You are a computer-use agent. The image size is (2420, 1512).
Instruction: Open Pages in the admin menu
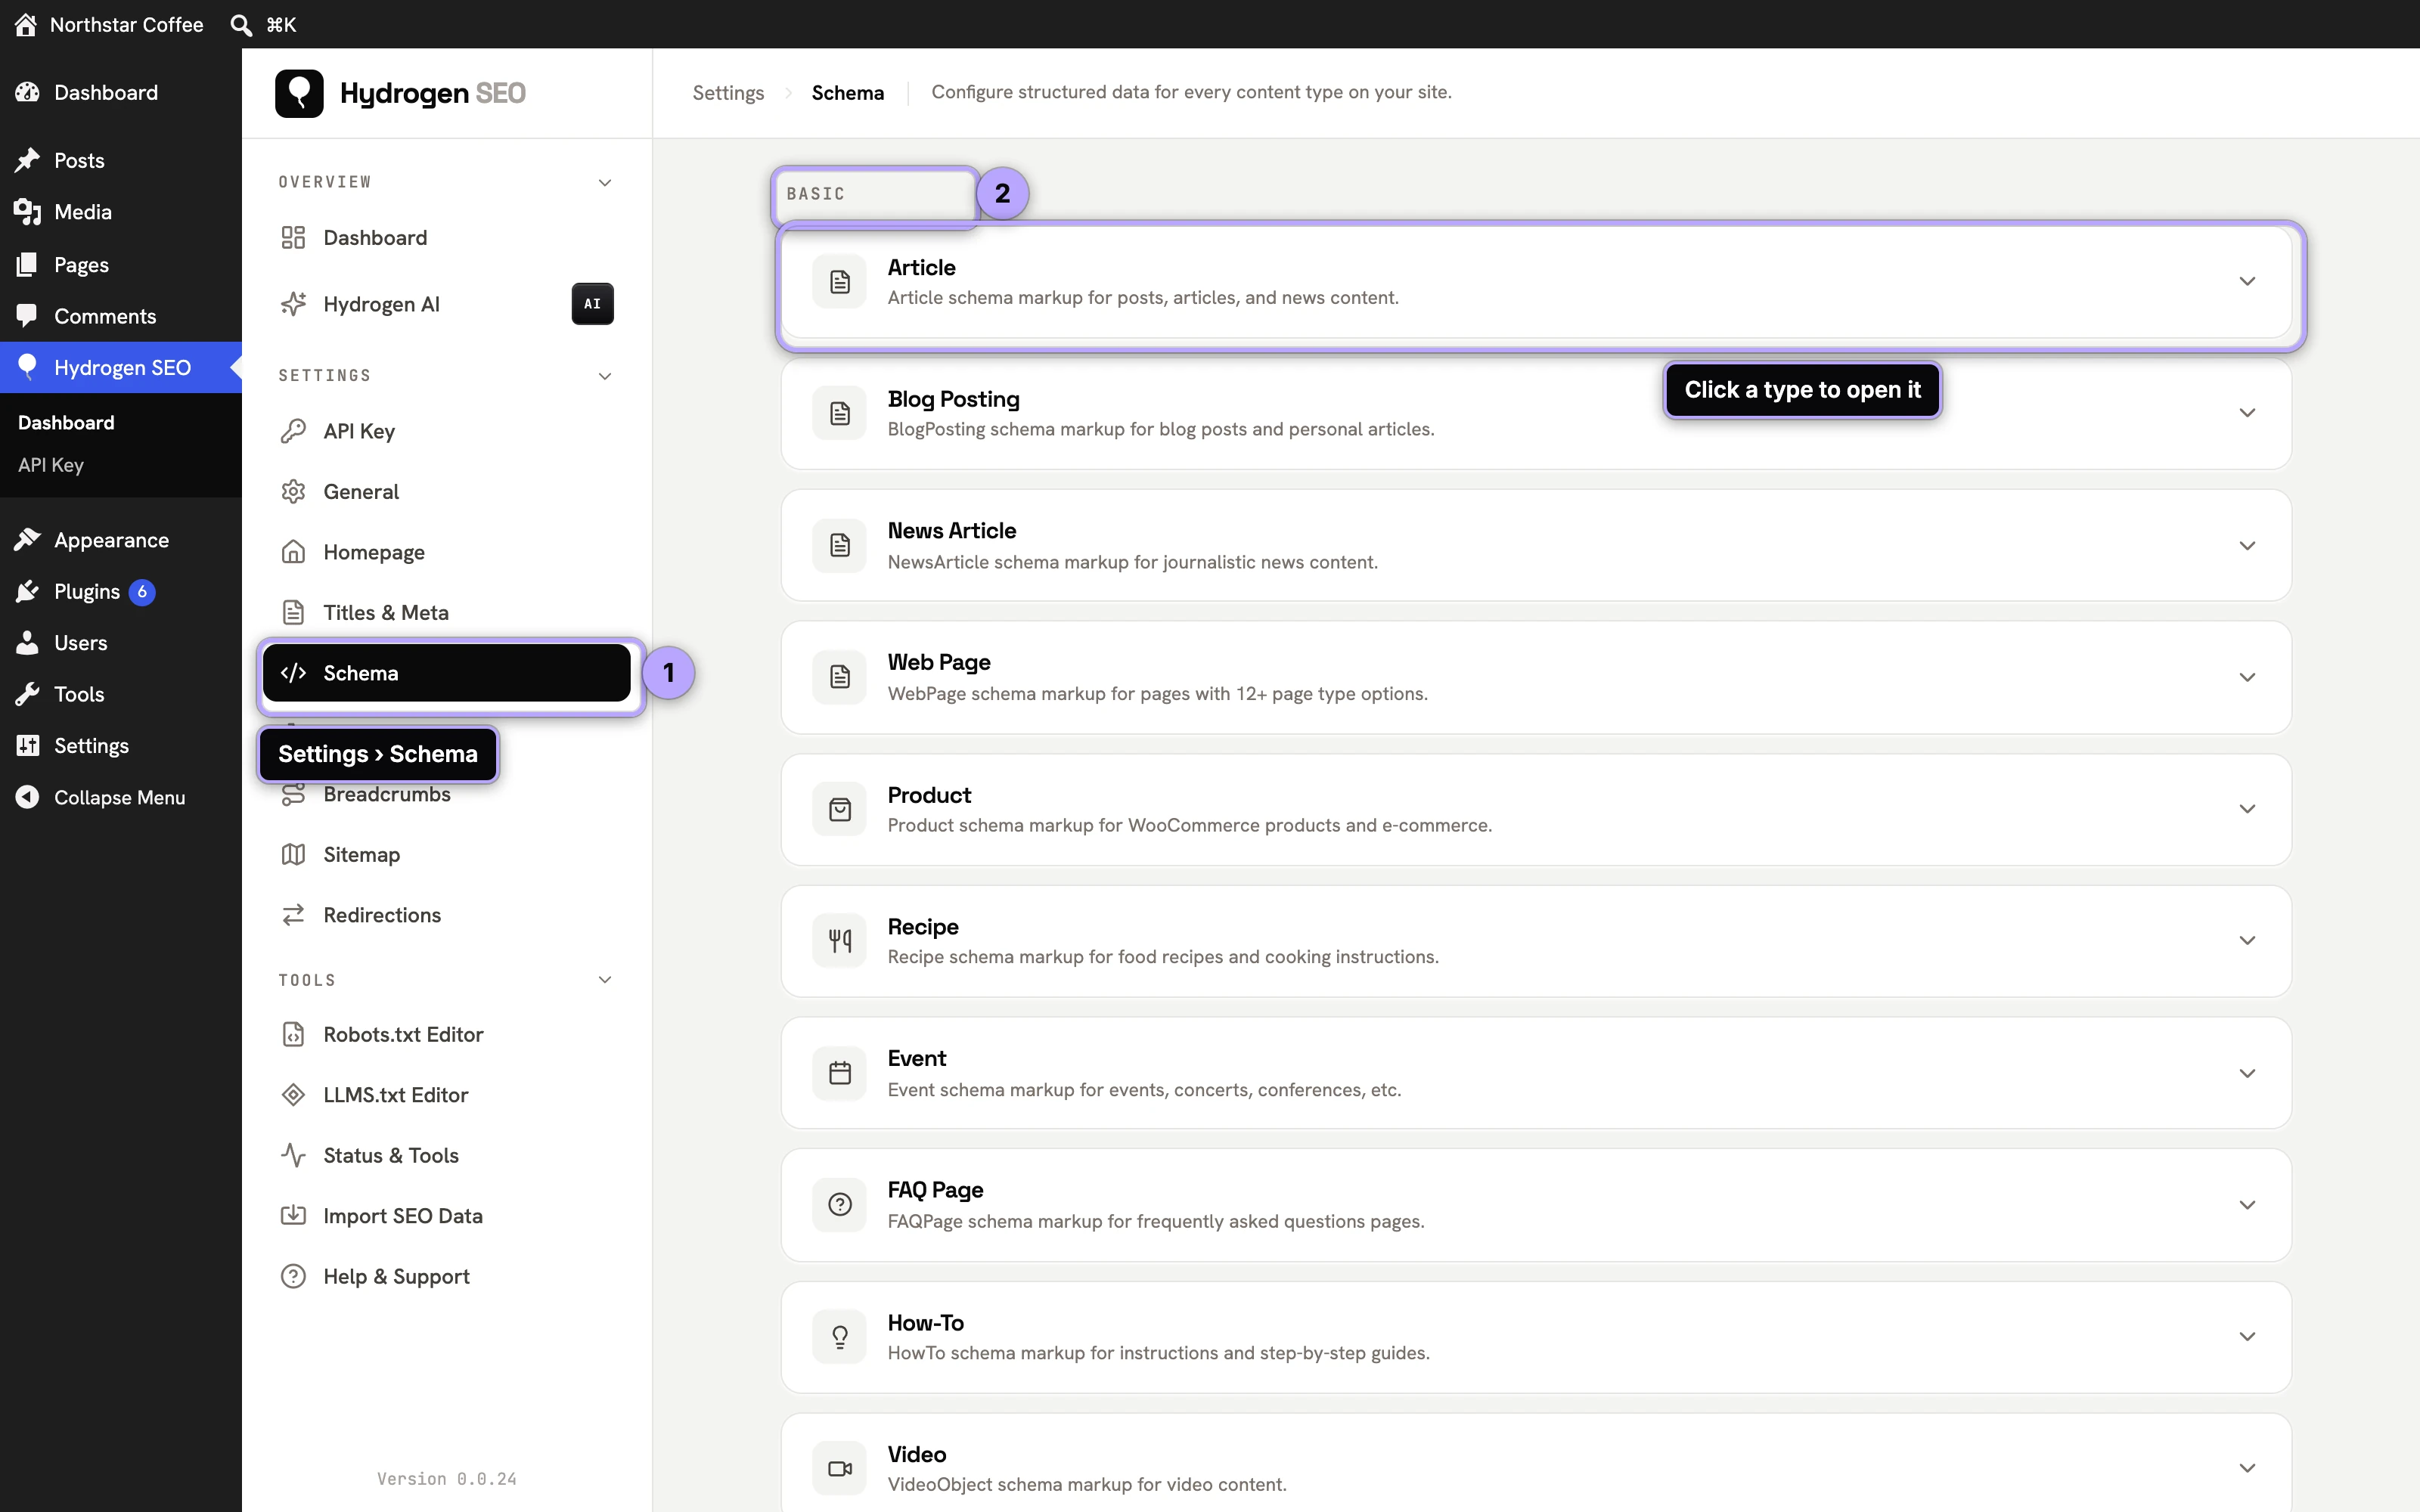(121, 264)
